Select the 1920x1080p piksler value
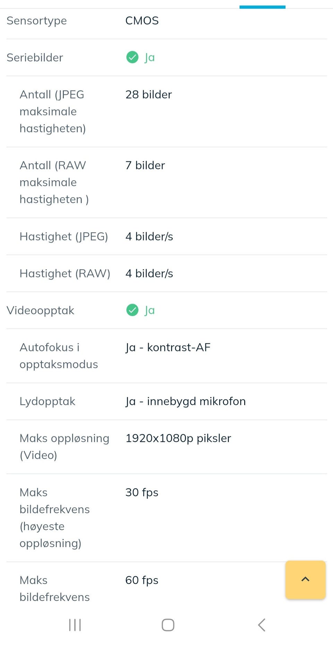The width and height of the screenshot is (333, 645). tap(178, 438)
